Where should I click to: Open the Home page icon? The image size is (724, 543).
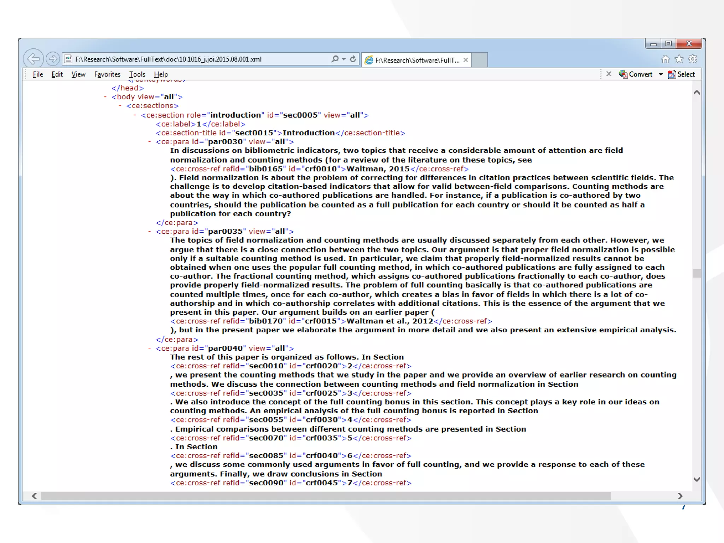click(665, 59)
